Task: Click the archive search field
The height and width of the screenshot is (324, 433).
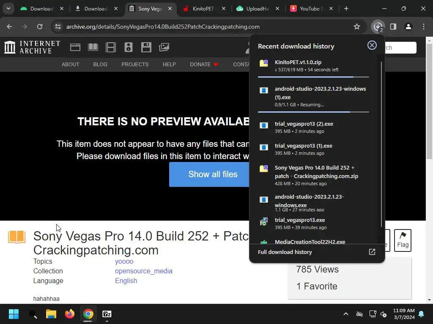Action: (400, 48)
